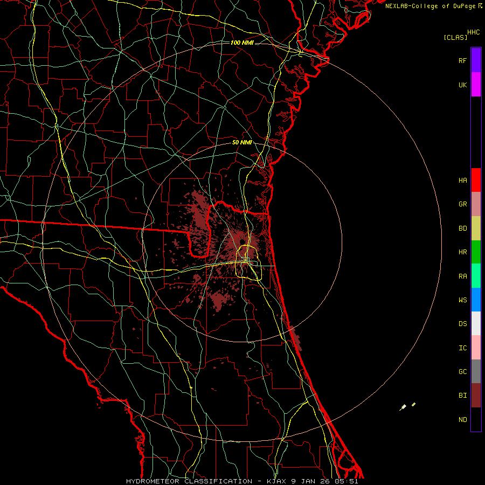Select the DS white legend swatch

click(x=476, y=323)
